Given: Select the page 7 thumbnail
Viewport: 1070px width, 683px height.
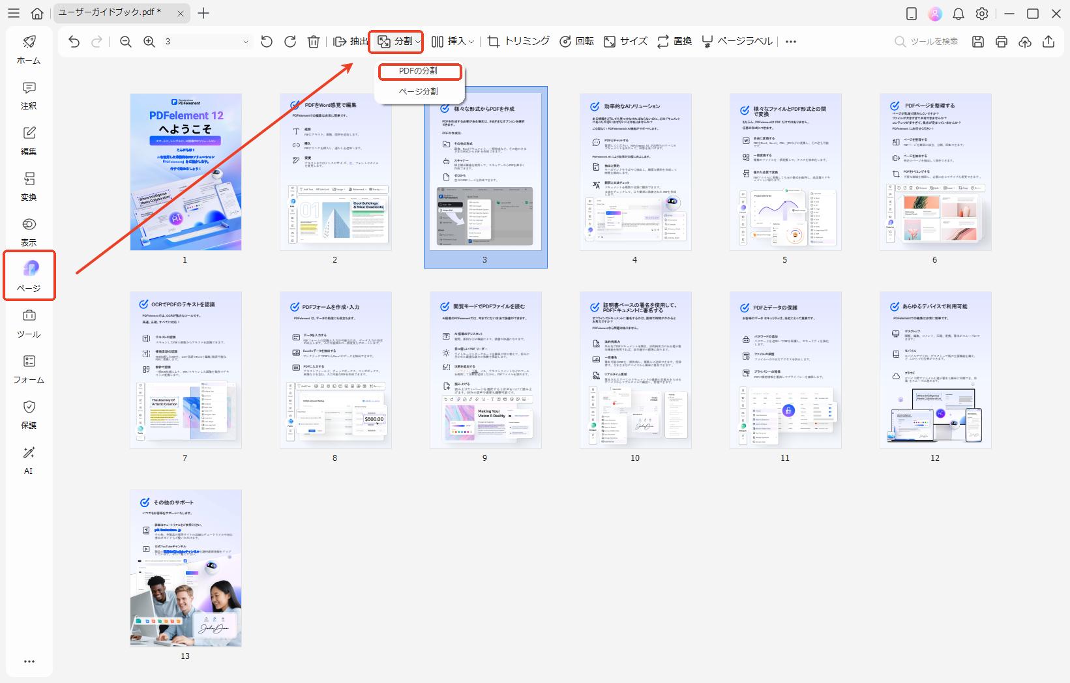Looking at the screenshot, I should (186, 370).
